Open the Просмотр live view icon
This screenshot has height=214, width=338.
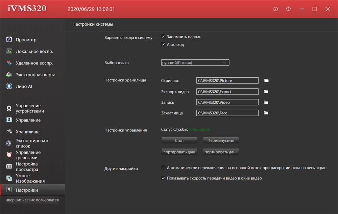pos(9,39)
